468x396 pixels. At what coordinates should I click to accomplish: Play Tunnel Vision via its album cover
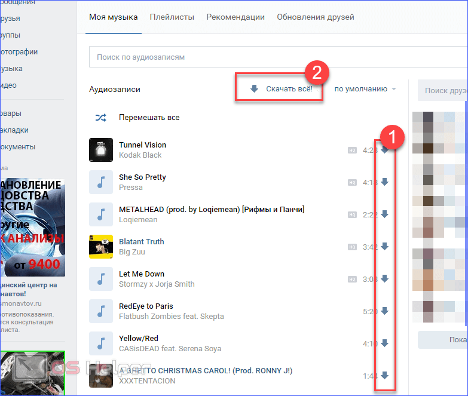click(101, 150)
